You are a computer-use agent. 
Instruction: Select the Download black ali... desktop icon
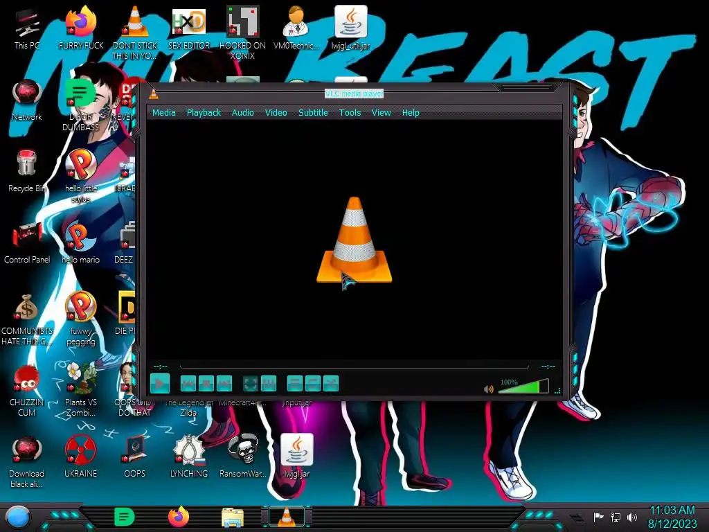pos(27,461)
